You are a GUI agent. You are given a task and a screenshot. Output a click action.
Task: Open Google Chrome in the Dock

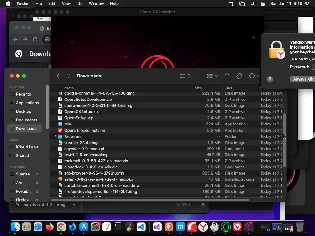point(61,227)
